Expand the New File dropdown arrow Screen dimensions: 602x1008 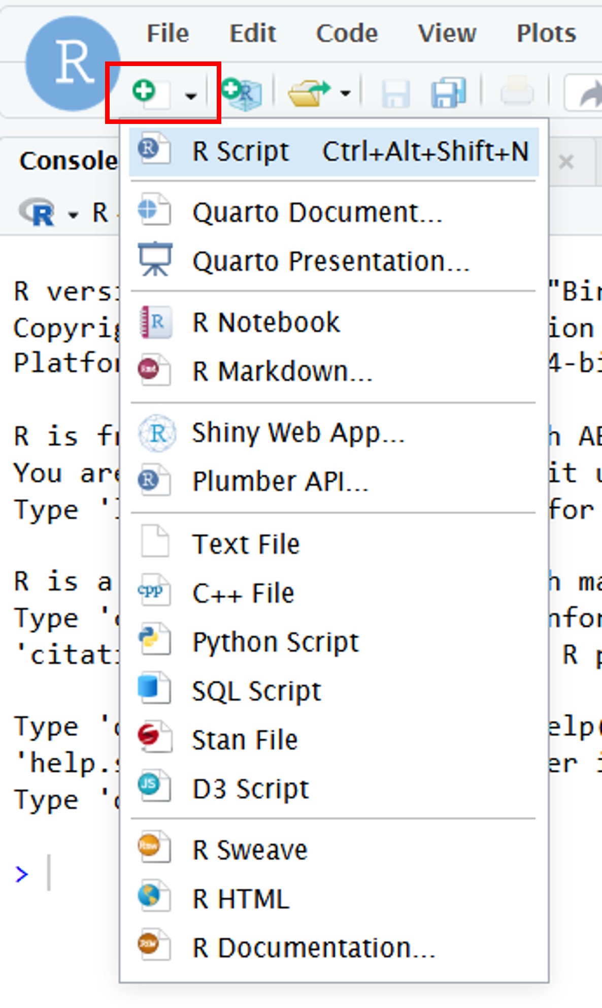[x=190, y=95]
